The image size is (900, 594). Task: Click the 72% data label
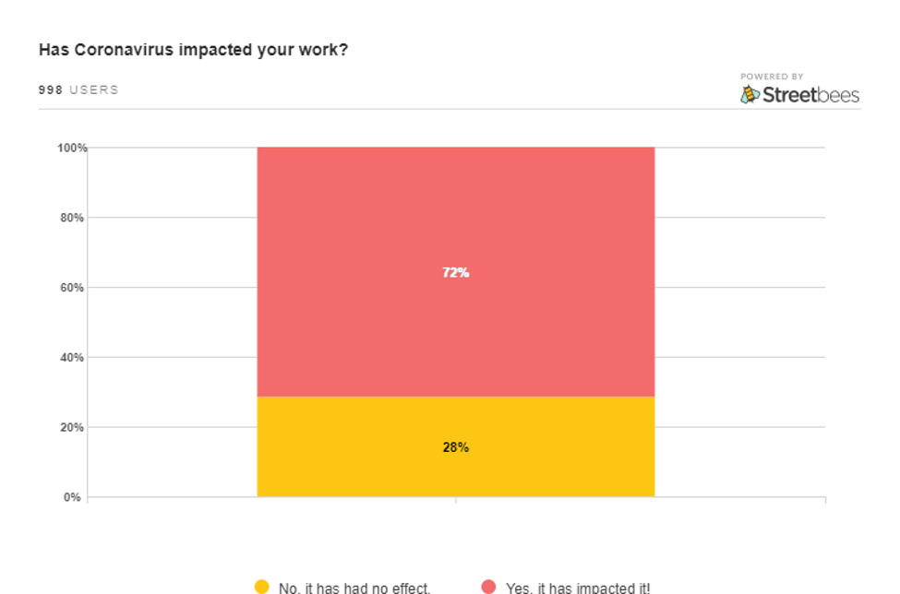[x=455, y=273]
